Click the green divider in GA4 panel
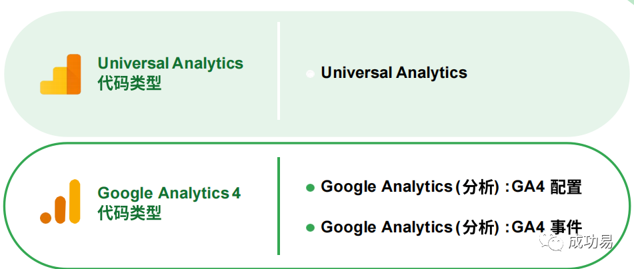Image resolution: width=634 pixels, height=269 pixels. click(x=279, y=206)
